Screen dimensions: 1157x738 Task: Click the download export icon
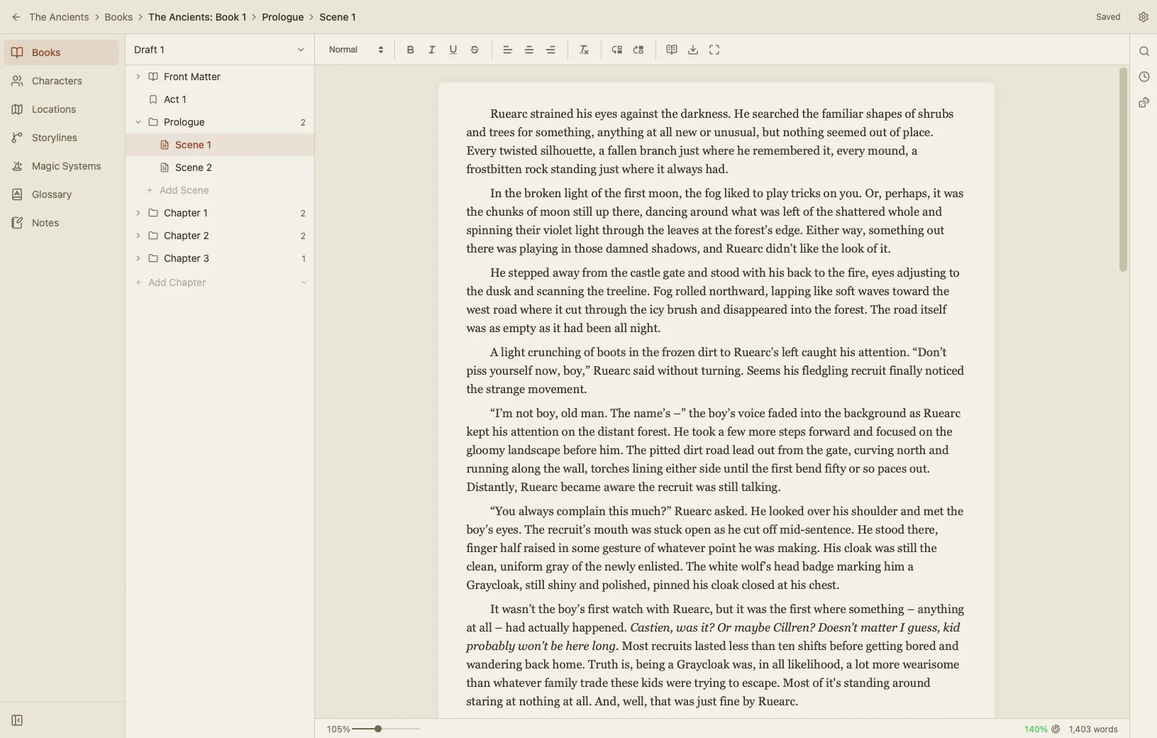[x=693, y=50]
